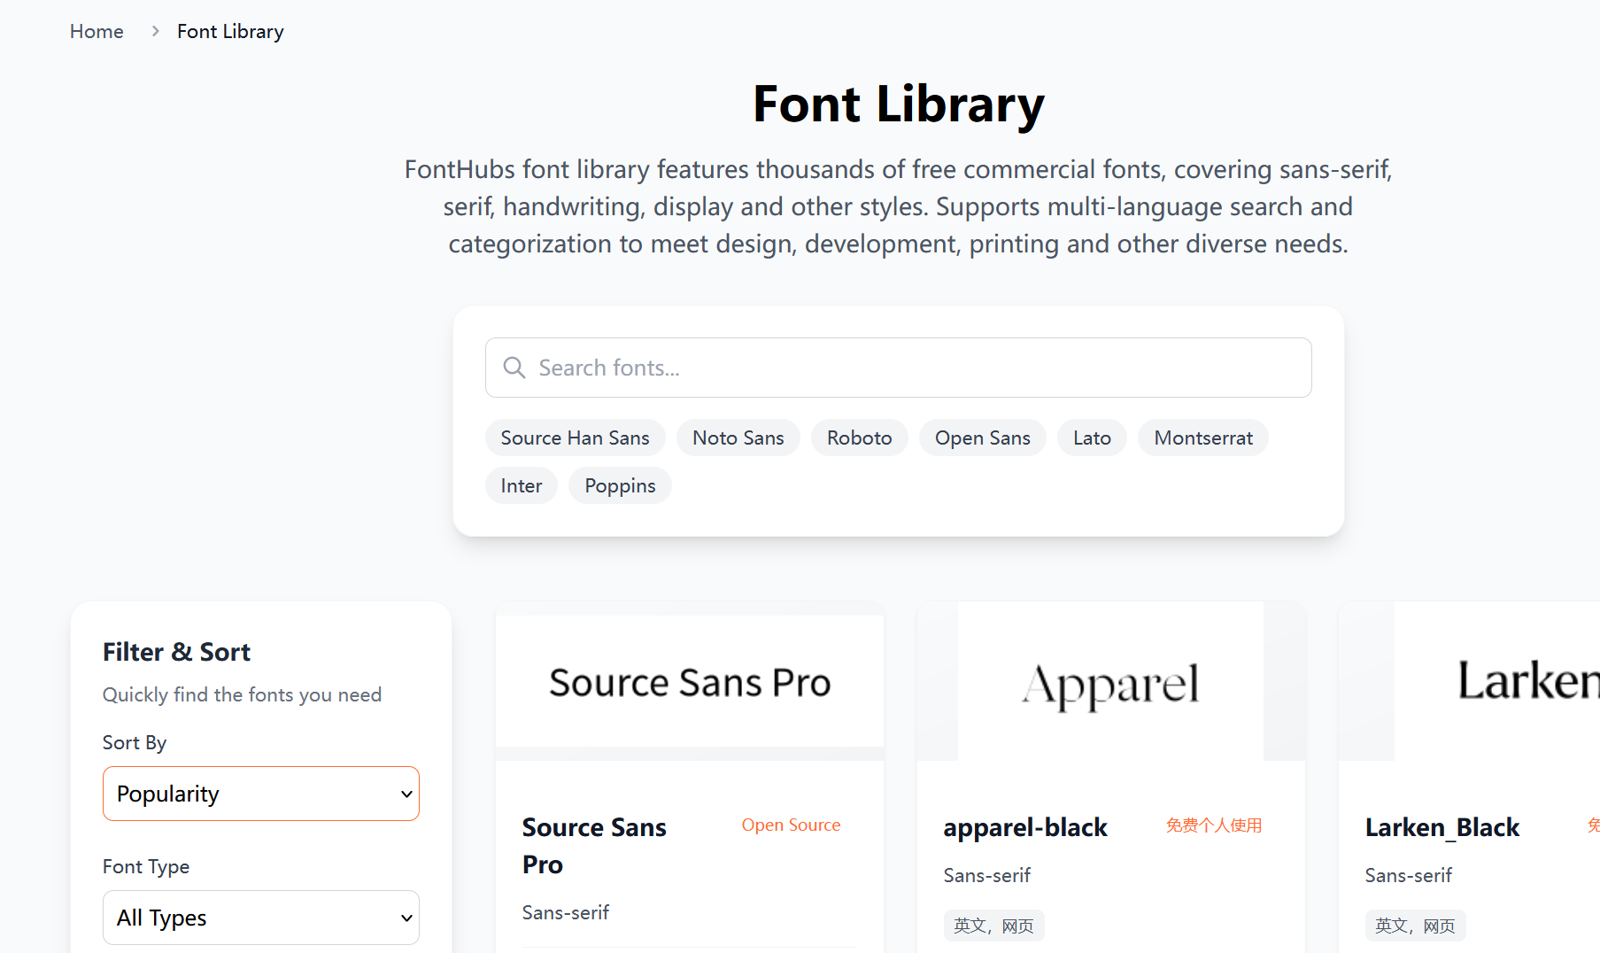Select the Source Han Sans suggestion chip
The height and width of the screenshot is (953, 1600).
click(575, 438)
